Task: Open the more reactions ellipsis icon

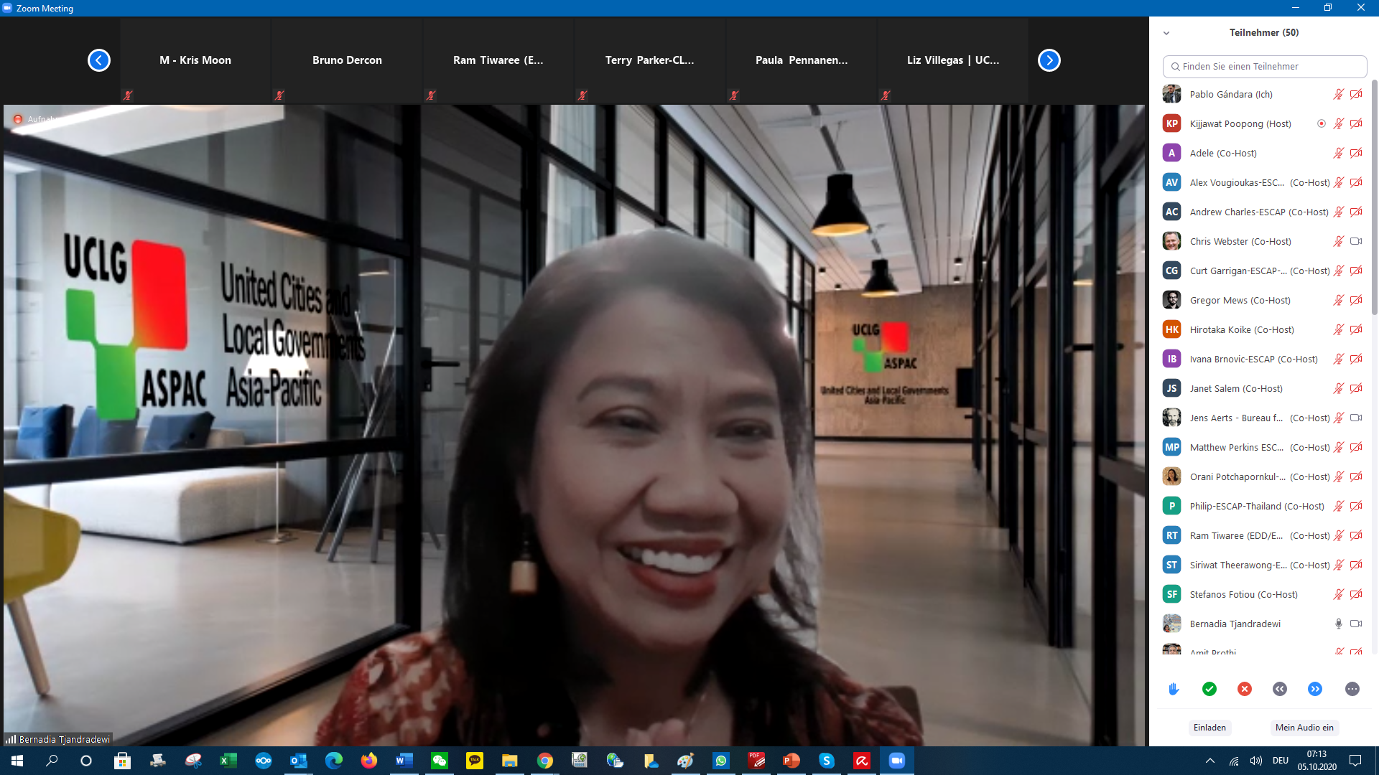Action: (1352, 689)
